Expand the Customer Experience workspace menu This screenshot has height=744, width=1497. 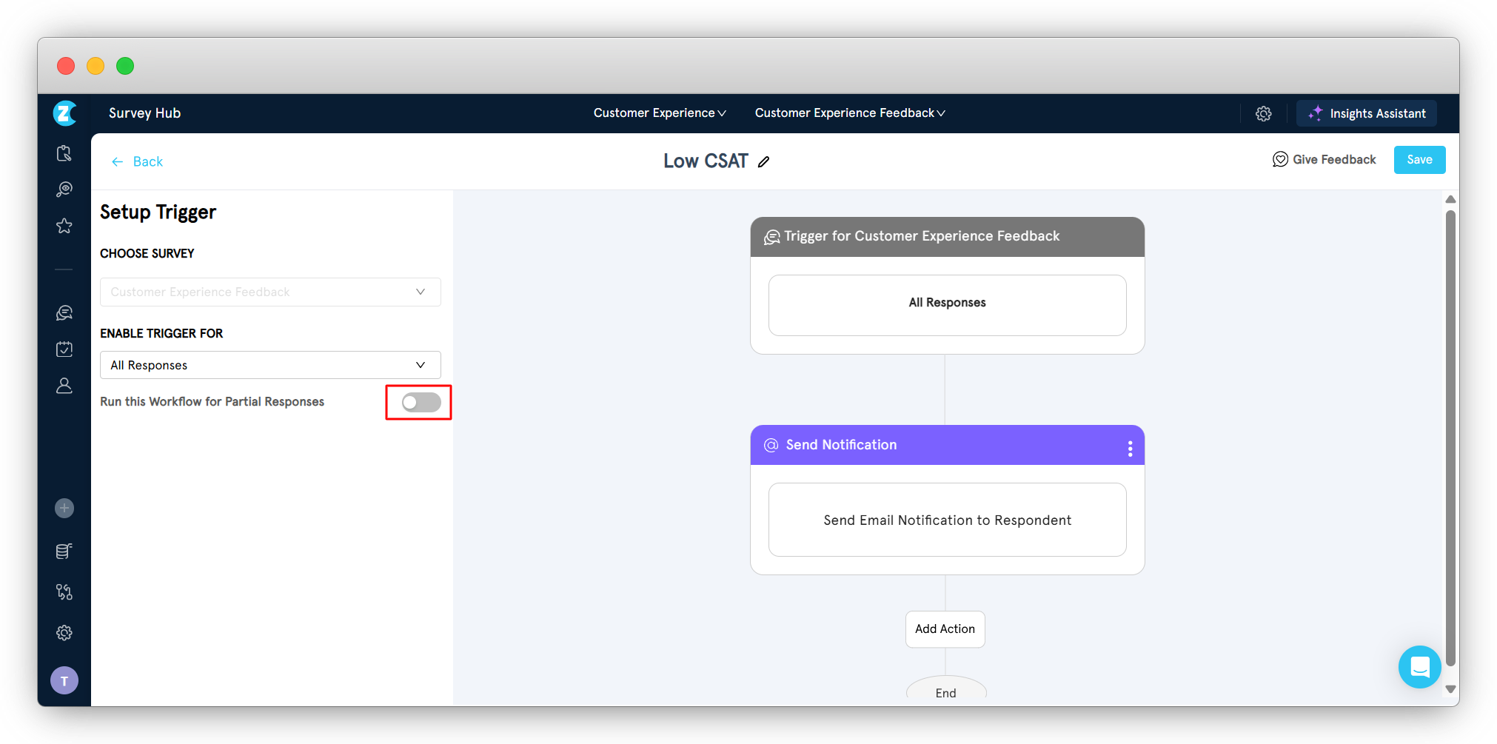pos(659,113)
